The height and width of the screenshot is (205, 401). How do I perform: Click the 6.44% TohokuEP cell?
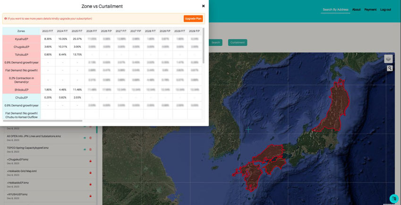point(62,55)
